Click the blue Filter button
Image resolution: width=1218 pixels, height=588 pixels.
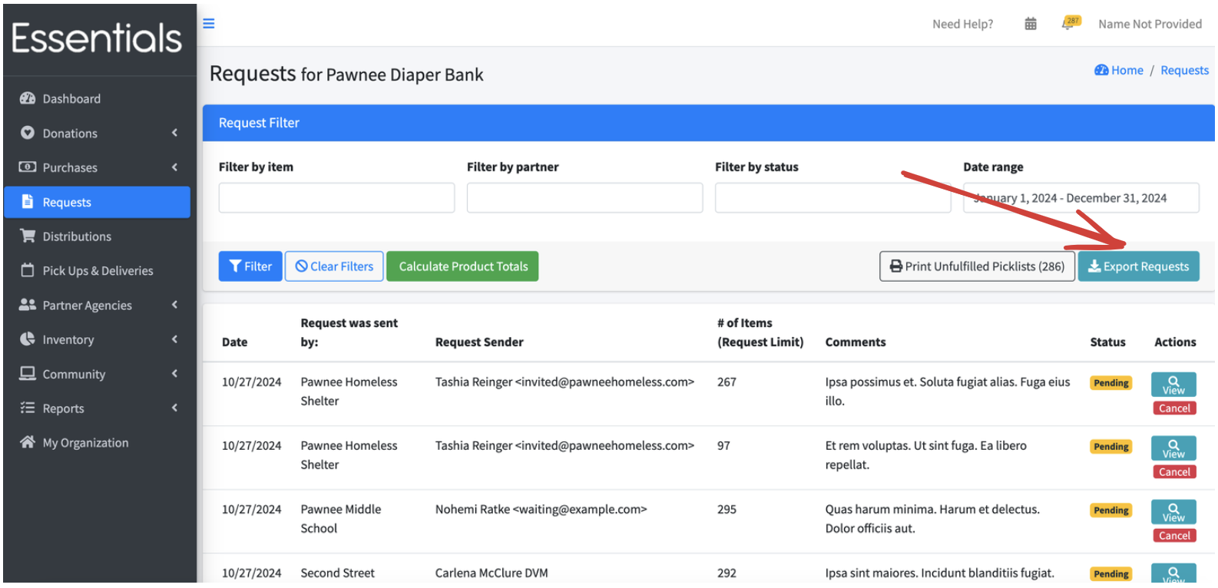coord(250,266)
